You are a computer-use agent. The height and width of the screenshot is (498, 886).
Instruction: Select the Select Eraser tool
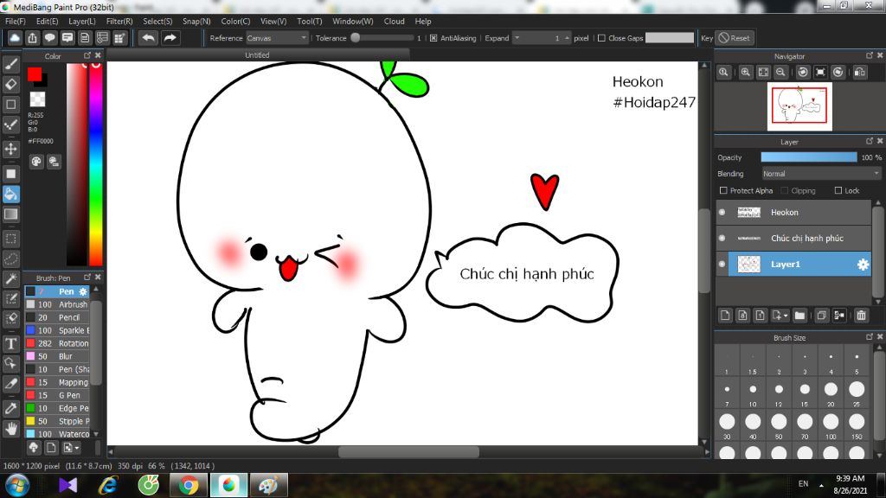pos(10,318)
